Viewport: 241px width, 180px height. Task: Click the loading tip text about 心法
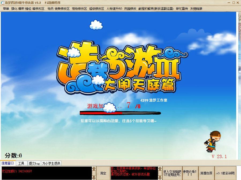coord(119,121)
